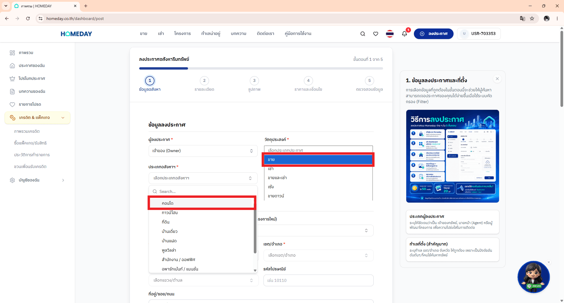Select บทความ navigation item
Image resolution: width=564 pixels, height=303 pixels.
click(x=239, y=34)
